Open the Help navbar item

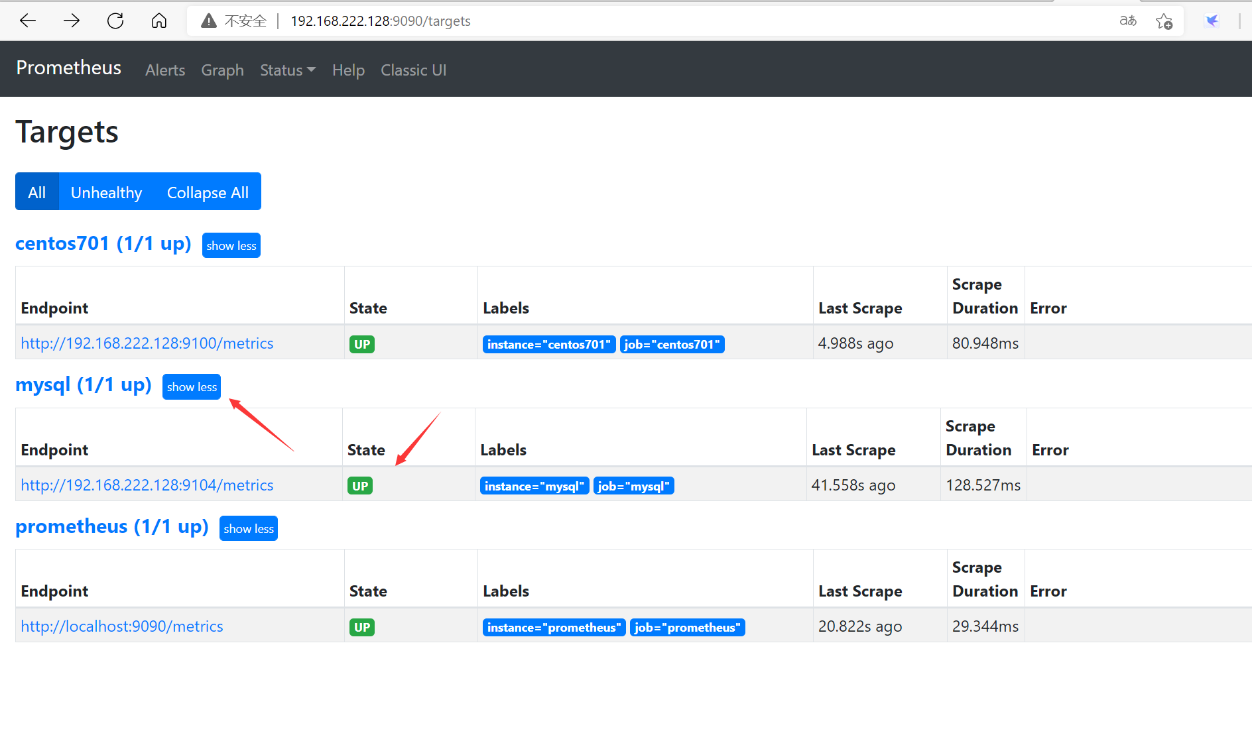[348, 70]
